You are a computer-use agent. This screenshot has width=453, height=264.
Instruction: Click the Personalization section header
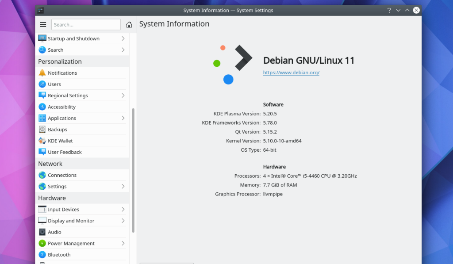(82, 61)
